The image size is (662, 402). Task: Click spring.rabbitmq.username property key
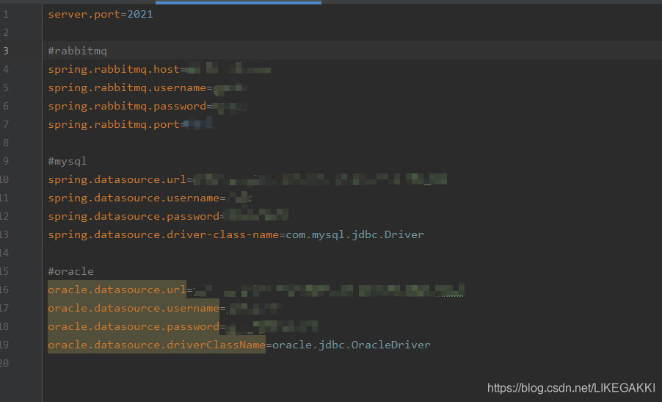pyautogui.click(x=127, y=88)
